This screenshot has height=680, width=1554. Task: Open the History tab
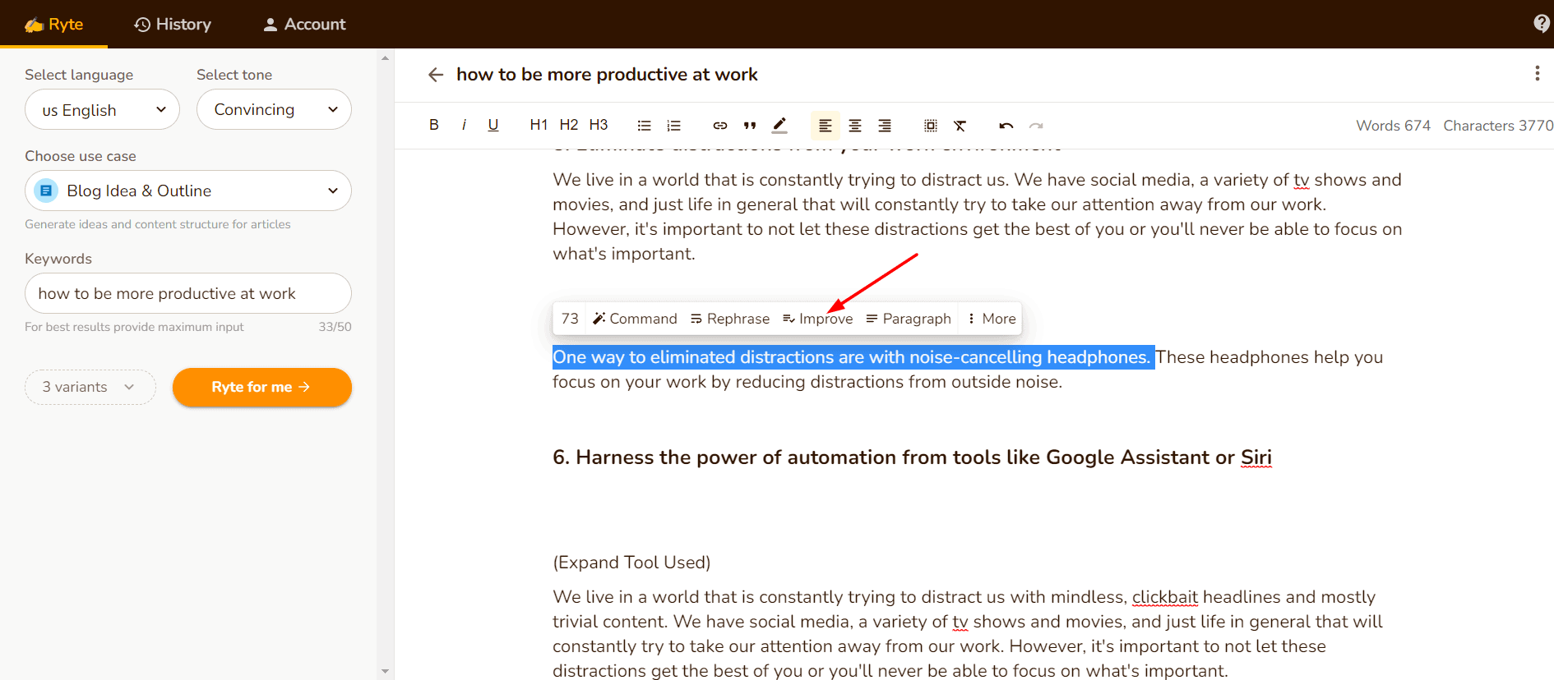pyautogui.click(x=173, y=25)
